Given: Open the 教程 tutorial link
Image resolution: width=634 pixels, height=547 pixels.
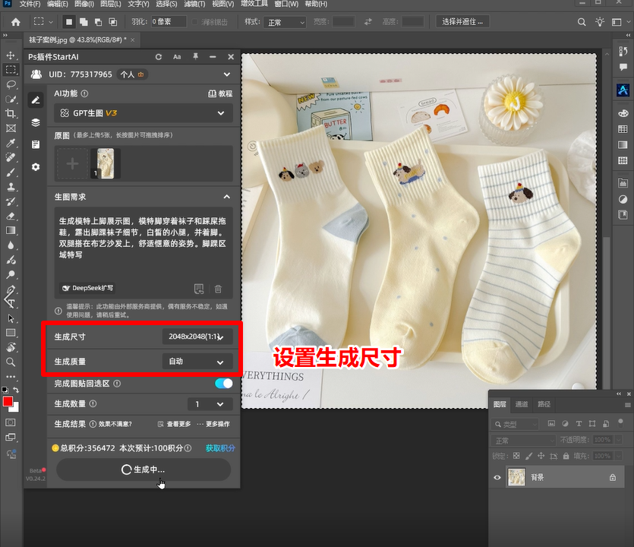Looking at the screenshot, I should 220,94.
